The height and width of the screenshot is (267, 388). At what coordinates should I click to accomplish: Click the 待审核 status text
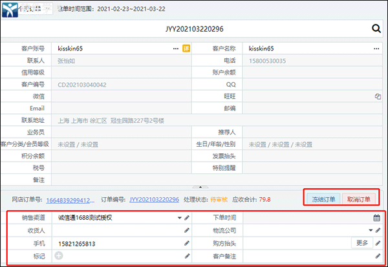(x=219, y=200)
